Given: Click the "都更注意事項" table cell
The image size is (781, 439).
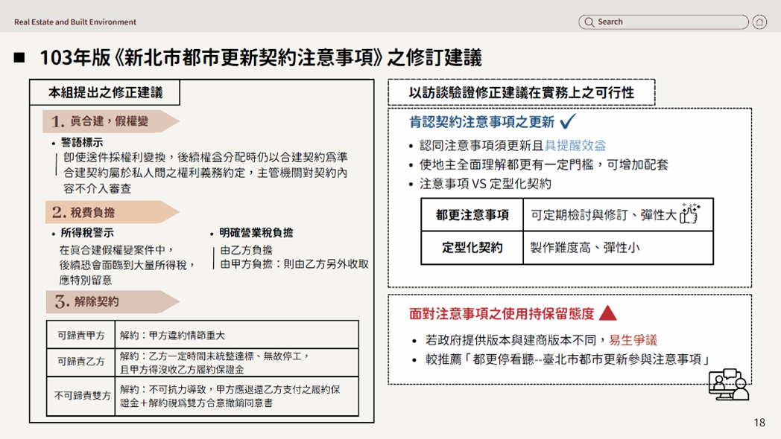Looking at the screenshot, I should (x=472, y=215).
